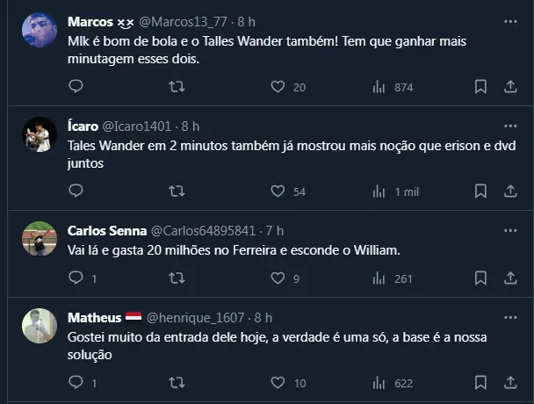Bookmark Marcos's tweet

pos(480,87)
